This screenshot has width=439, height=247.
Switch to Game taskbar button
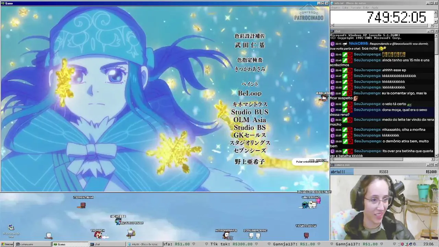point(70,244)
